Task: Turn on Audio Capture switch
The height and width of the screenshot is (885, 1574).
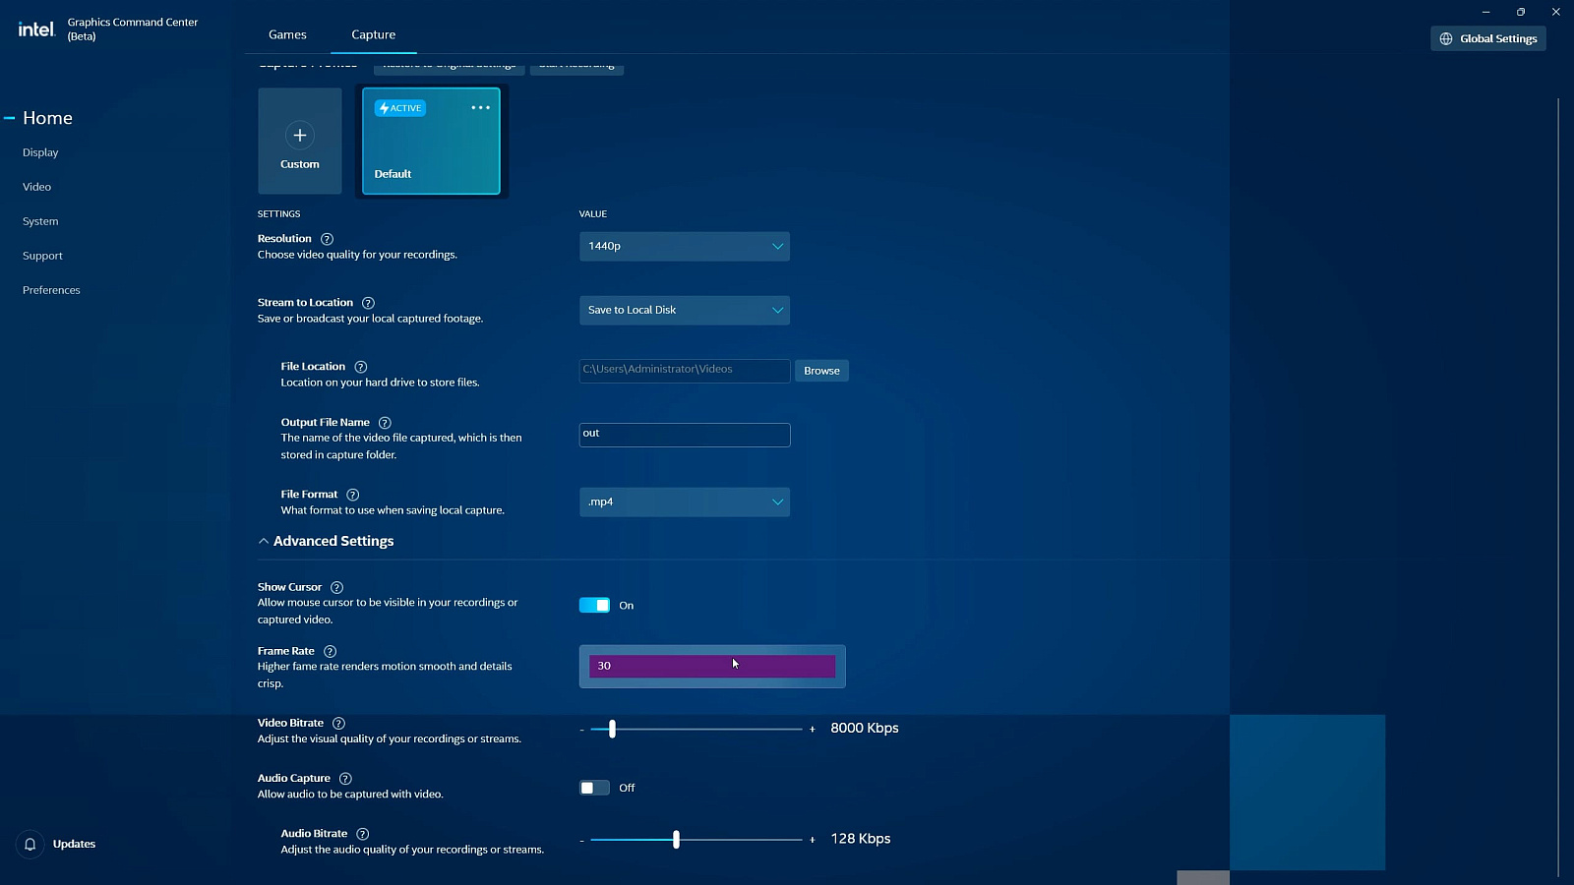Action: tap(594, 788)
